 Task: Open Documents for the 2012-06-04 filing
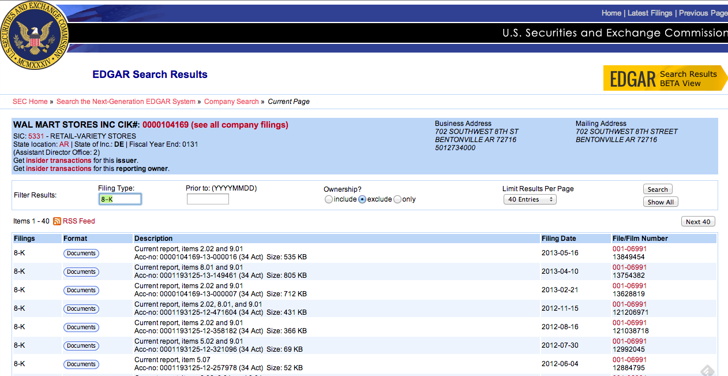click(x=81, y=364)
